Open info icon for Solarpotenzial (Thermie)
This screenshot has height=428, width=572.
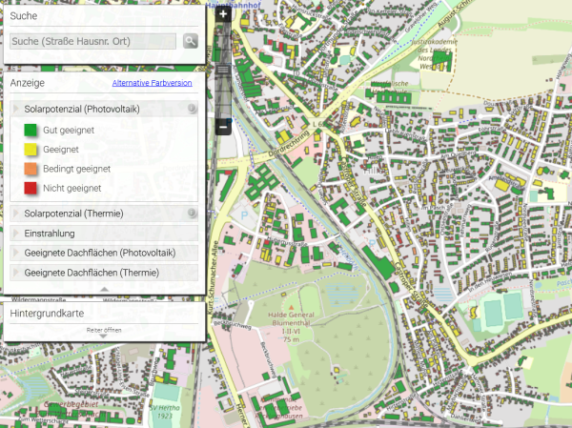click(x=192, y=214)
